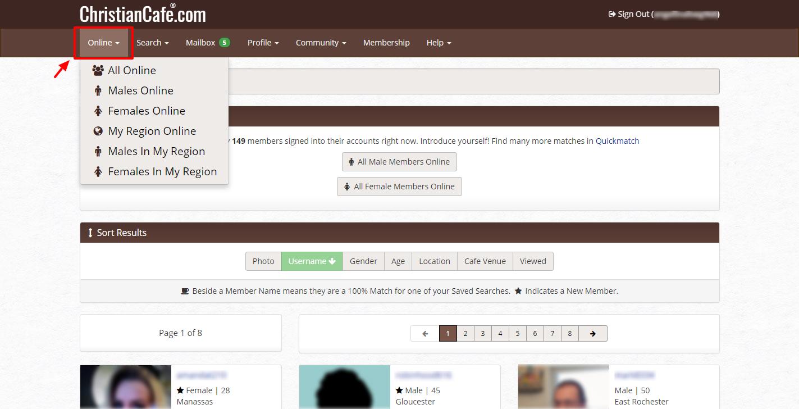Click the Sort Results panel header
This screenshot has width=799, height=409.
(x=400, y=233)
